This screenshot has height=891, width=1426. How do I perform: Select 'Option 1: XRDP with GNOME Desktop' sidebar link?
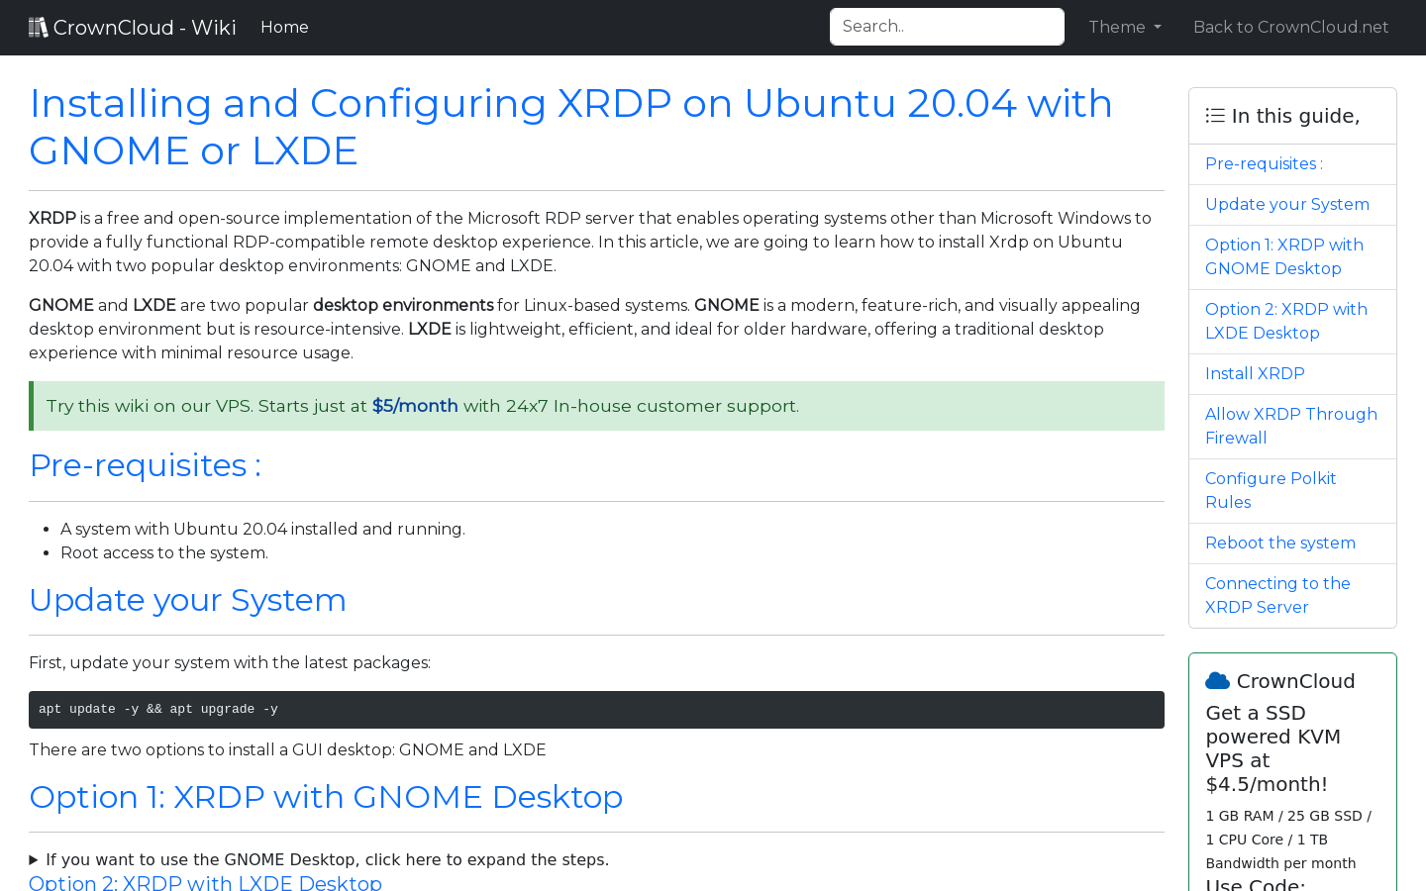pyautogui.click(x=1283, y=256)
